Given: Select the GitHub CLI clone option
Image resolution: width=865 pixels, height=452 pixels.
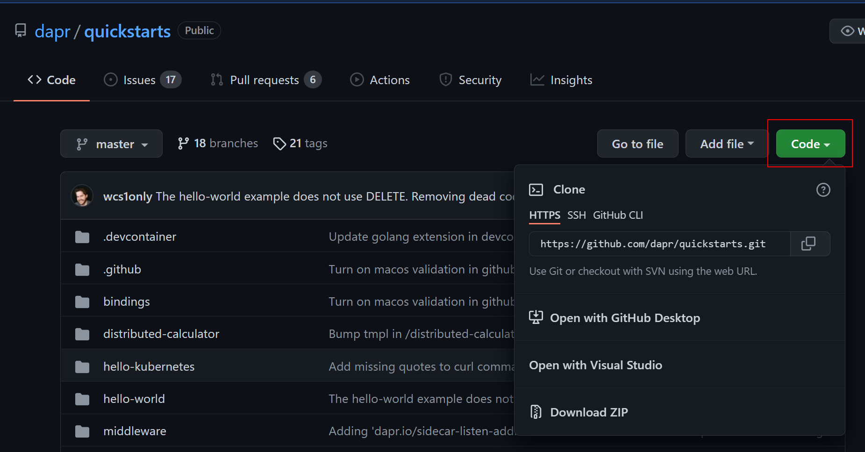Looking at the screenshot, I should 618,215.
